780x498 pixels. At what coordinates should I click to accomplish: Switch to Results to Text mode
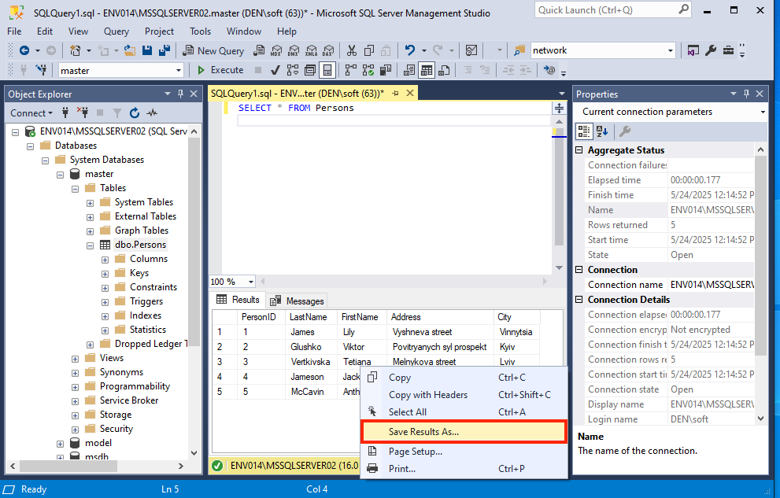click(409, 70)
